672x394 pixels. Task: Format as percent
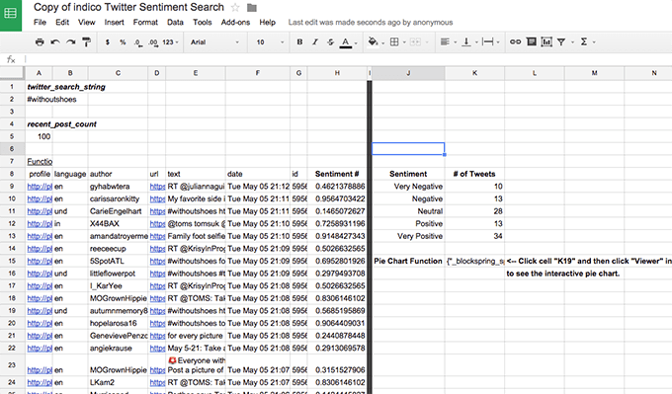[x=123, y=42]
